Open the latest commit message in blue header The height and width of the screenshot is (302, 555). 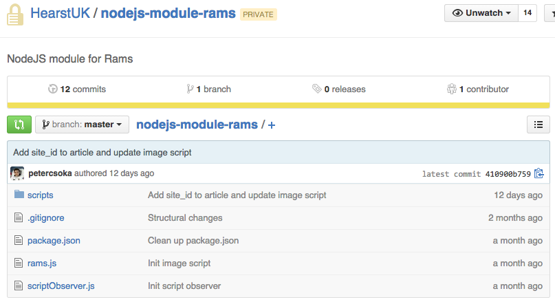point(102,153)
